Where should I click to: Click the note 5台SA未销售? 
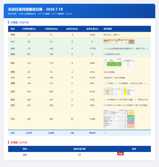[x=109, y=72]
